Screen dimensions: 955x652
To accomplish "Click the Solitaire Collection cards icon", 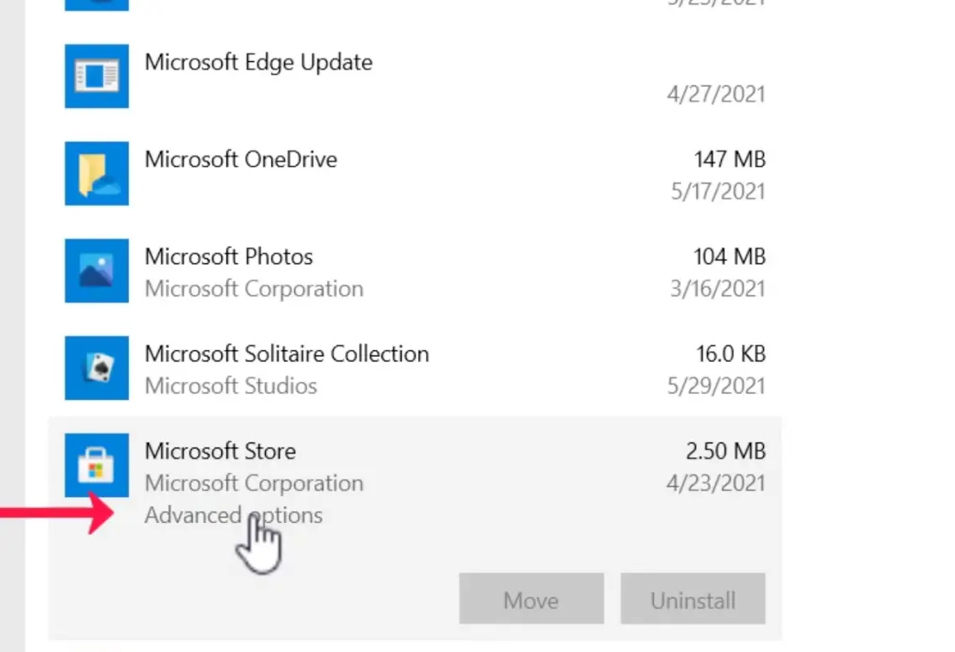I will pyautogui.click(x=96, y=368).
